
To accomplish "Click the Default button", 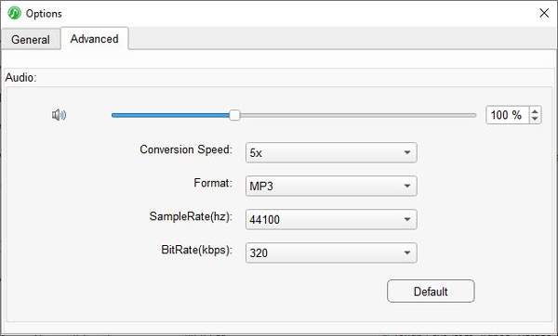I will coord(431,291).
